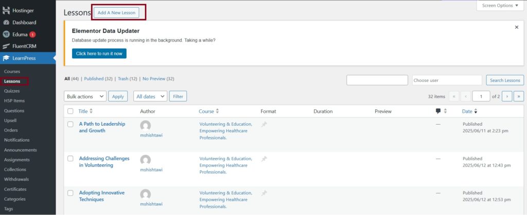527x215 pixels.
Task: Toggle the select-all checkbox in table header
Action: tap(71, 111)
